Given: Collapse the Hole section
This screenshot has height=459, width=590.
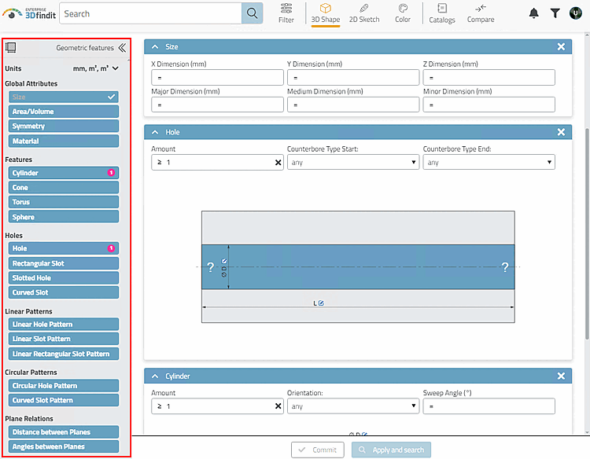Looking at the screenshot, I should [155, 132].
